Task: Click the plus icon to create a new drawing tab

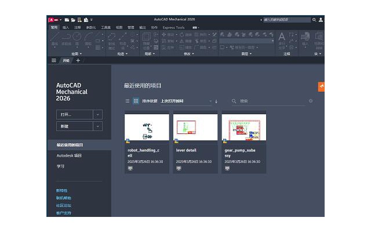Action: (x=78, y=60)
